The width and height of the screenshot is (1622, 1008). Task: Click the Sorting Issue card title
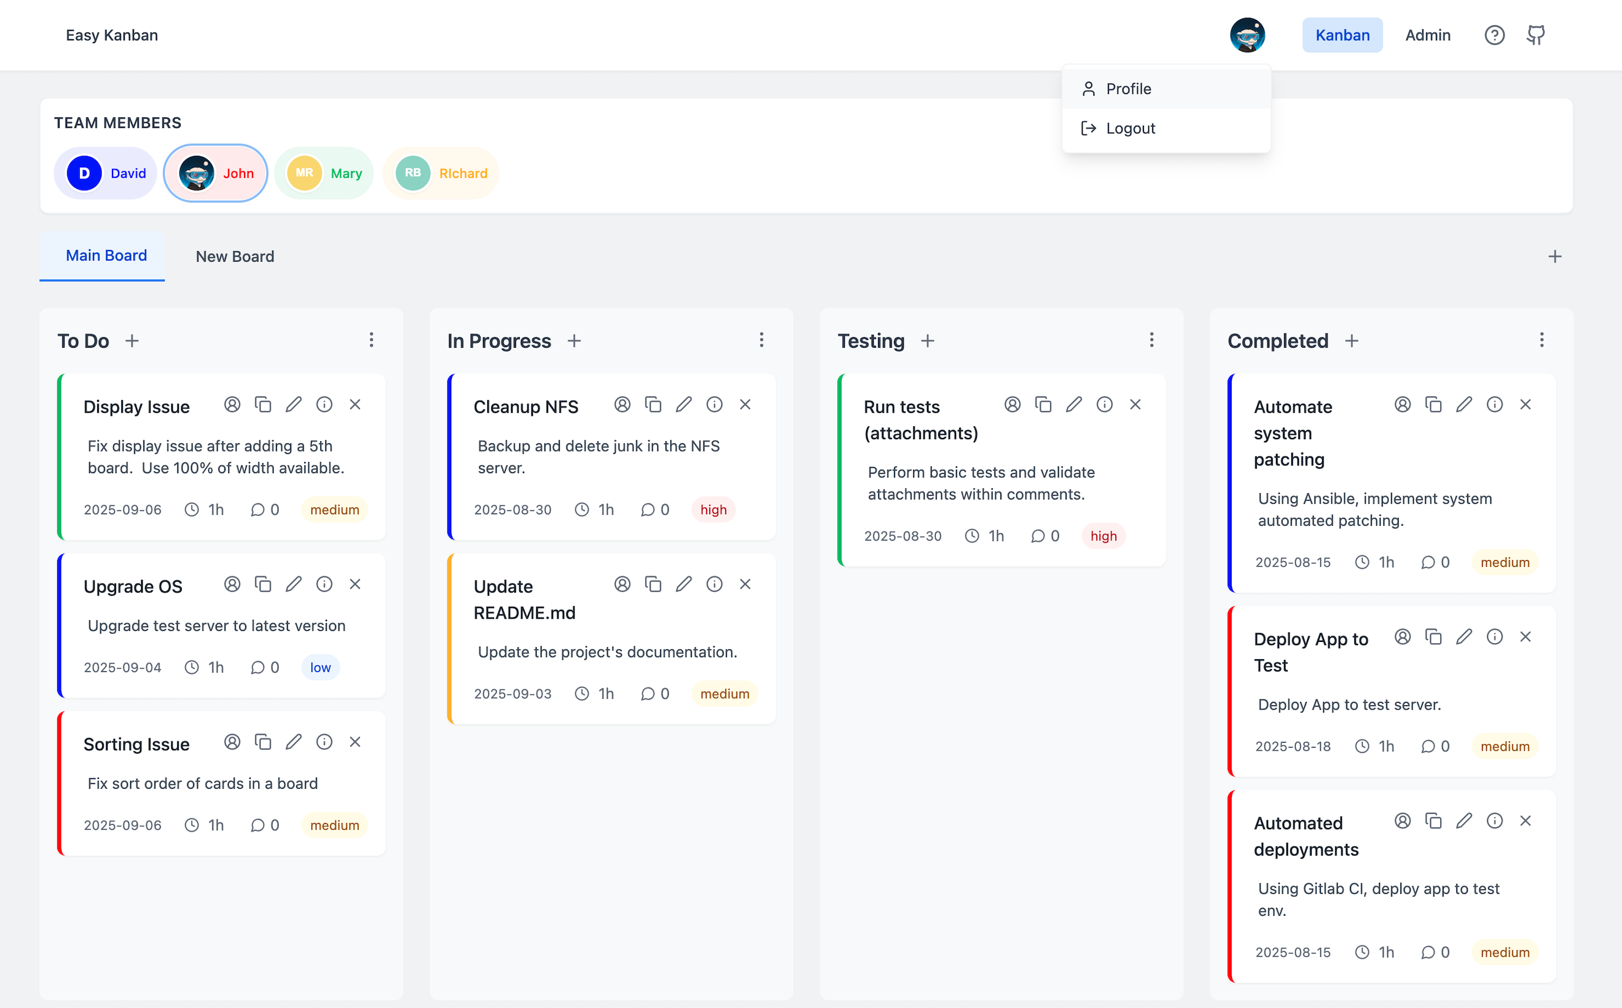pyautogui.click(x=136, y=744)
